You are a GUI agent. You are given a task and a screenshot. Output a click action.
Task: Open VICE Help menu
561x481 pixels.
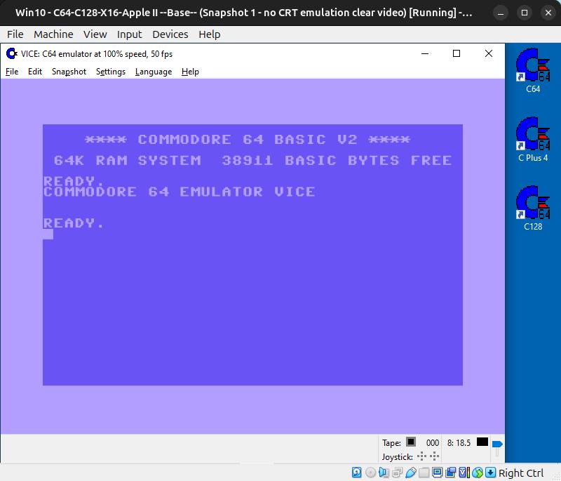[x=190, y=72]
